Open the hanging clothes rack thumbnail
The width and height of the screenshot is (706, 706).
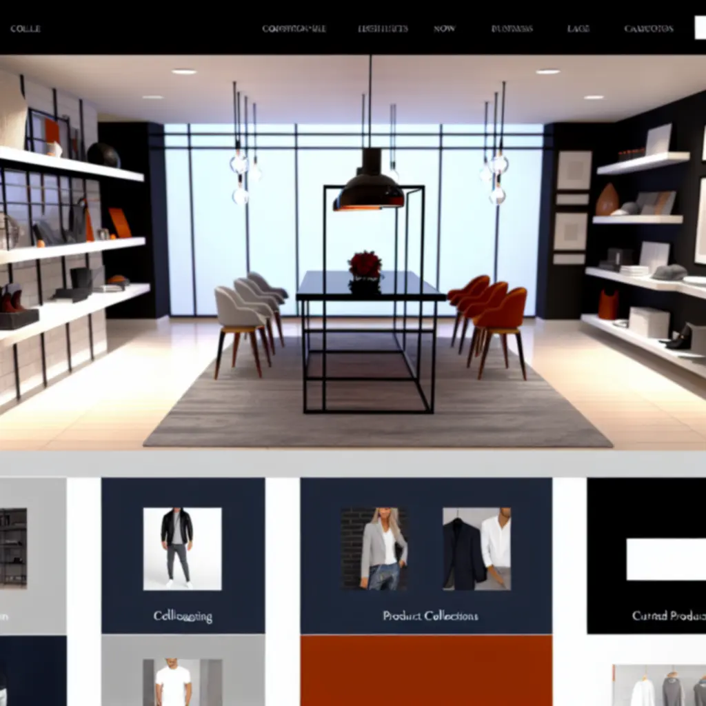point(659,685)
